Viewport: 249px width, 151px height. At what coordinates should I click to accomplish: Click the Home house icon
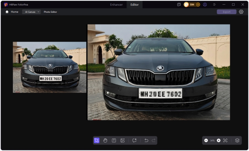[x=7, y=12]
